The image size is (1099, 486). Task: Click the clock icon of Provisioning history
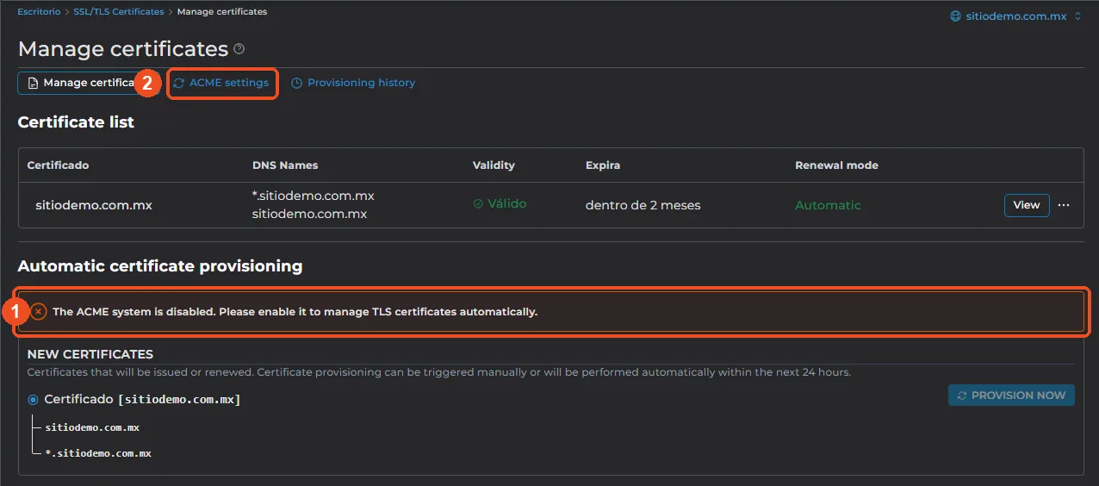click(297, 84)
